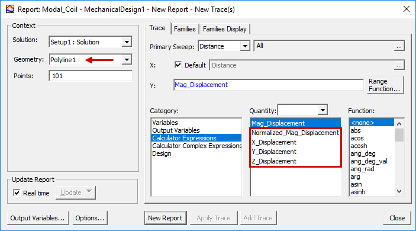416x231 pixels.
Task: Select the ang_deg function
Action: click(363, 153)
